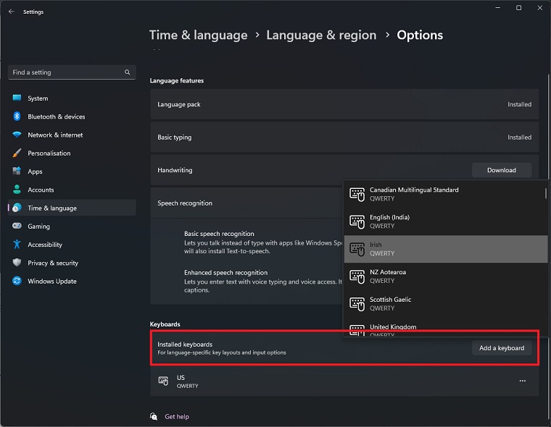Click keyboard icon of US QWERTY
Image resolution: width=551 pixels, height=427 pixels.
tap(163, 381)
